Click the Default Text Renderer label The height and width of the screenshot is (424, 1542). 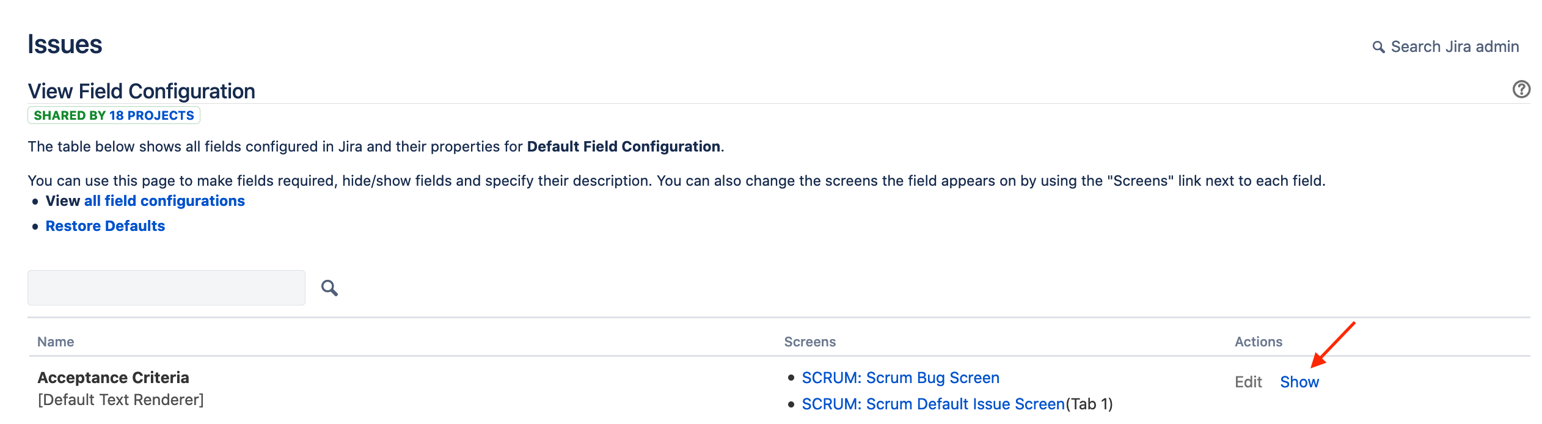point(120,400)
